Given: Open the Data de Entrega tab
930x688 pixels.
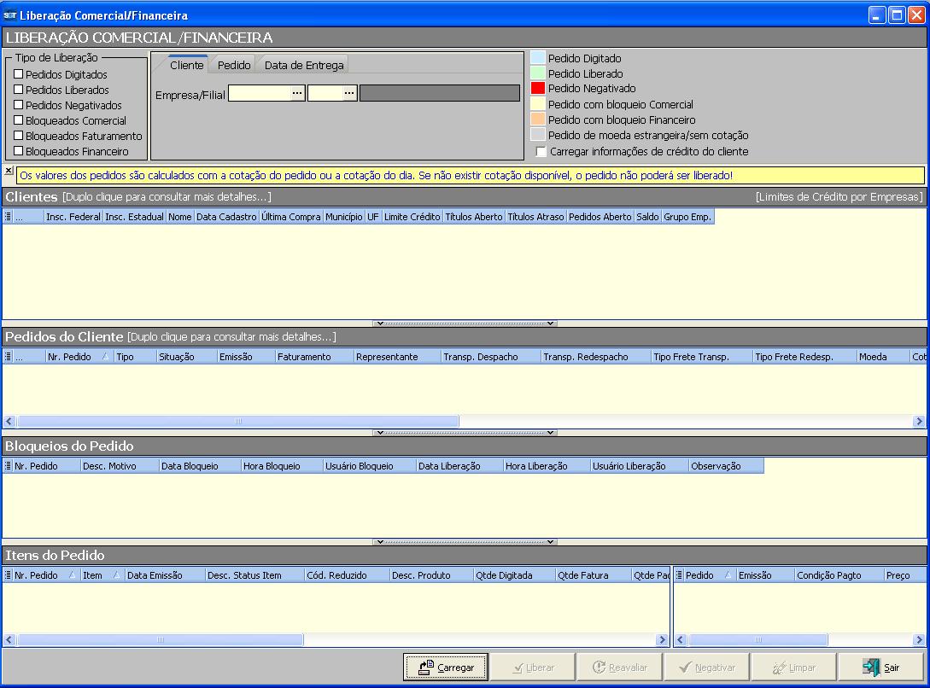Looking at the screenshot, I should [304, 65].
